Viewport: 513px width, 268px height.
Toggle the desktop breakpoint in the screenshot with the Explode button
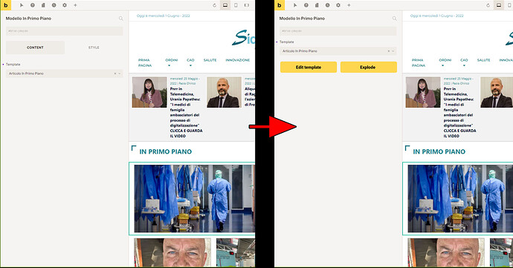click(499, 5)
